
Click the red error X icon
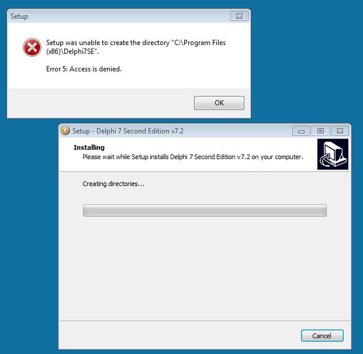click(x=32, y=47)
